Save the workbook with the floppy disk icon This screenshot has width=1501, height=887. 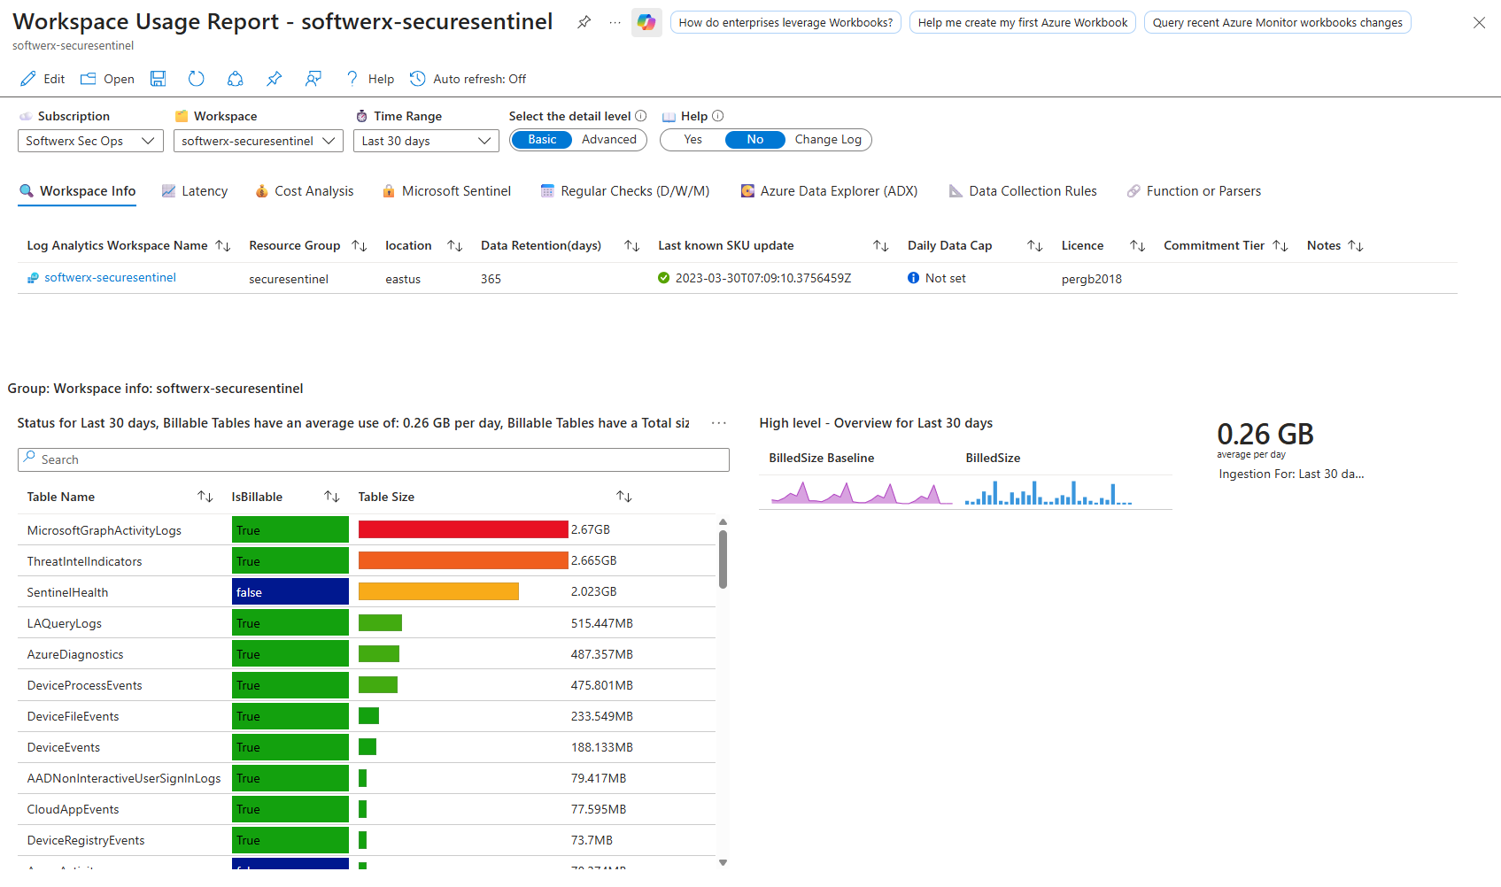[158, 79]
